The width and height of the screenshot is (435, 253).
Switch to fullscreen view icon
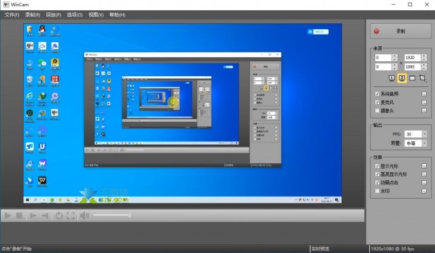(71, 216)
